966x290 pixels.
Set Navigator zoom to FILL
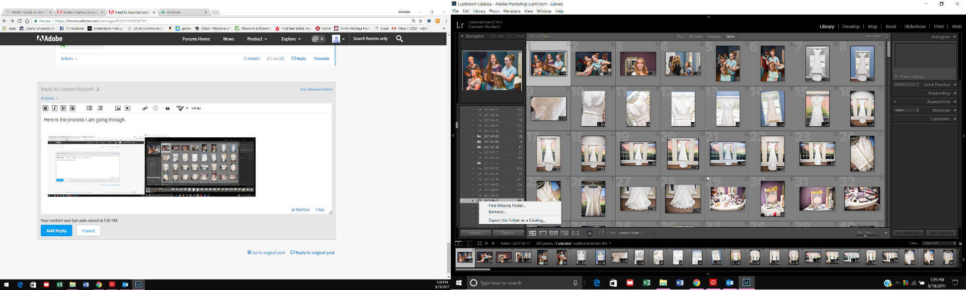(x=501, y=36)
